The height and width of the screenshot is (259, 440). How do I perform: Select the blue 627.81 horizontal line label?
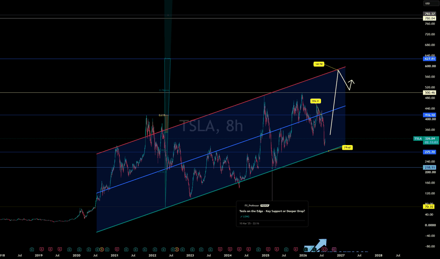click(429, 59)
